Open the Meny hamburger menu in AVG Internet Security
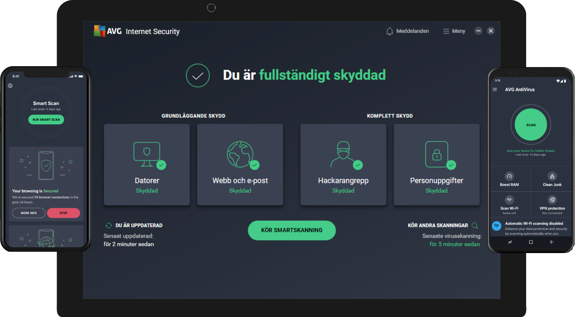 point(454,31)
